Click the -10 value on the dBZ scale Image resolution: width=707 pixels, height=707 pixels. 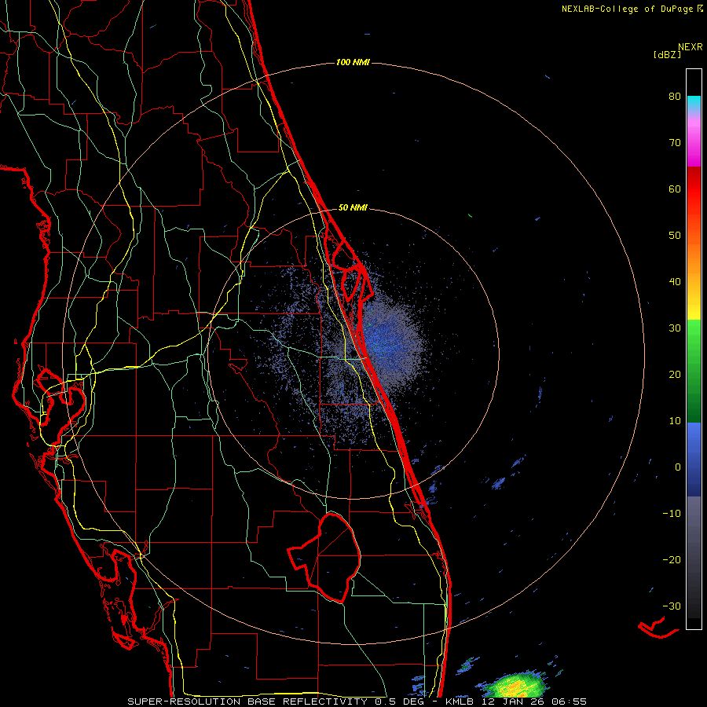coord(672,514)
